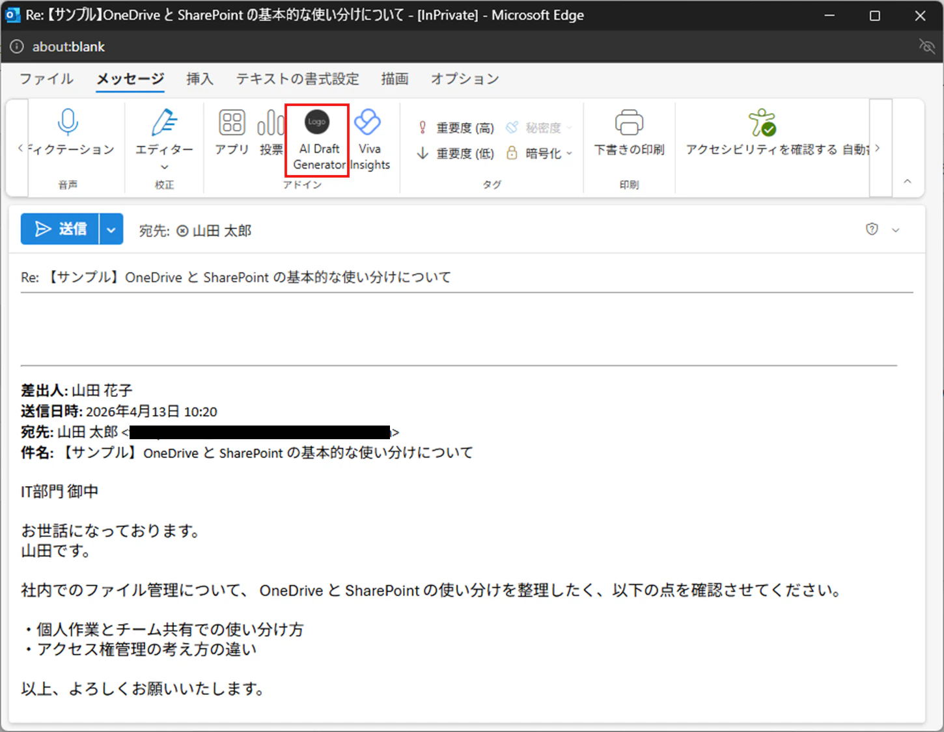This screenshot has width=944, height=732.
Task: Click the 下書きの印刷 printer icon
Action: click(x=629, y=122)
